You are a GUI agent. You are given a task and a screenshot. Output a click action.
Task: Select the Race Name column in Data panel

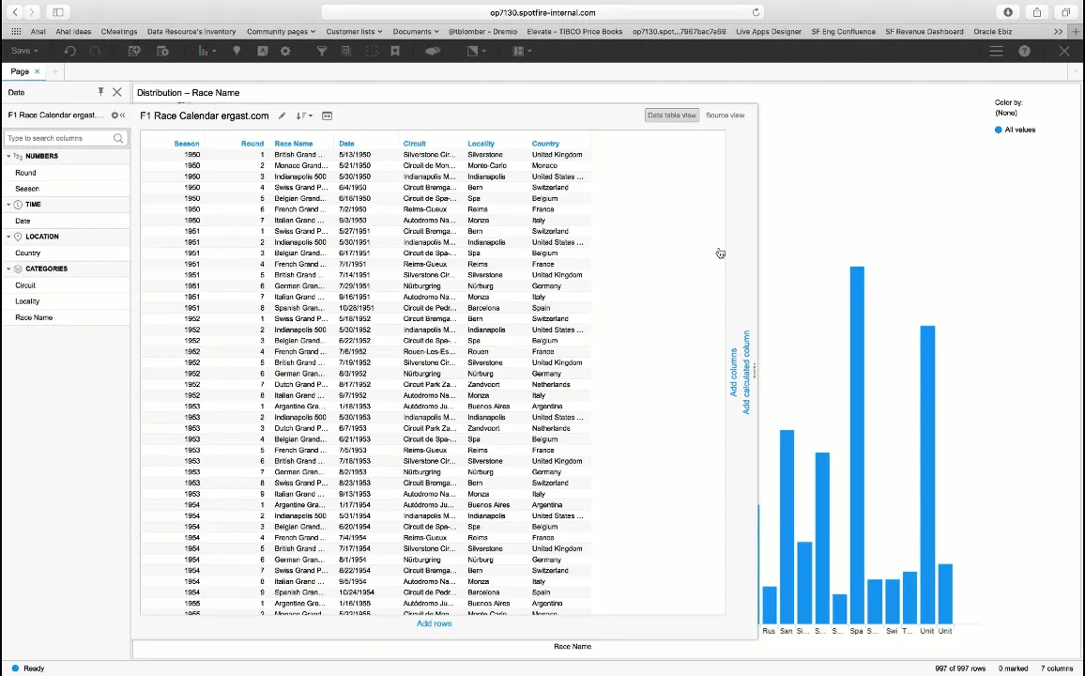34,317
